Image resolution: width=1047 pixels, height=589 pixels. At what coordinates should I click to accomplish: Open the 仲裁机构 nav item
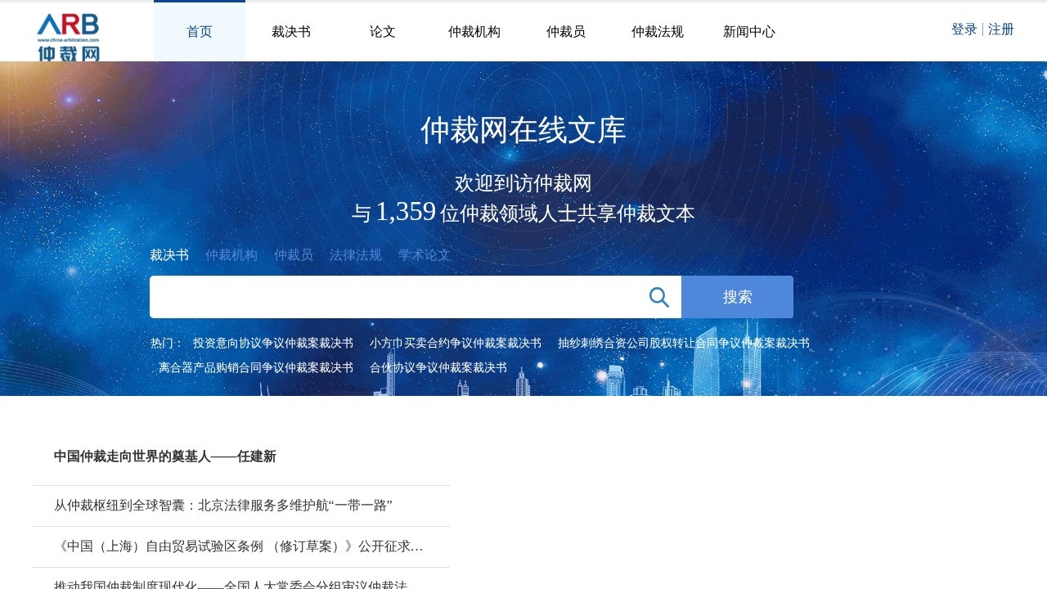(x=474, y=32)
